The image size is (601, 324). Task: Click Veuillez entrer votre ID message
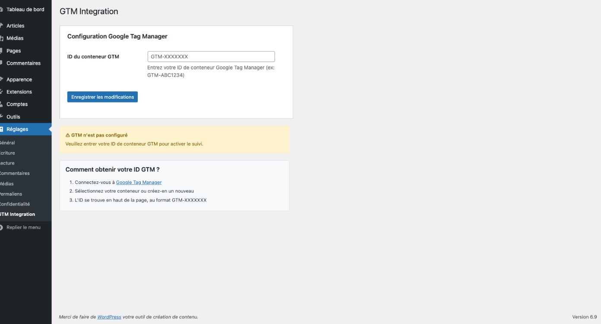coord(134,144)
